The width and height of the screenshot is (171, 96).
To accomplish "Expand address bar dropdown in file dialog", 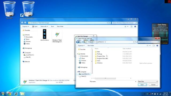I will (x=134, y=42).
